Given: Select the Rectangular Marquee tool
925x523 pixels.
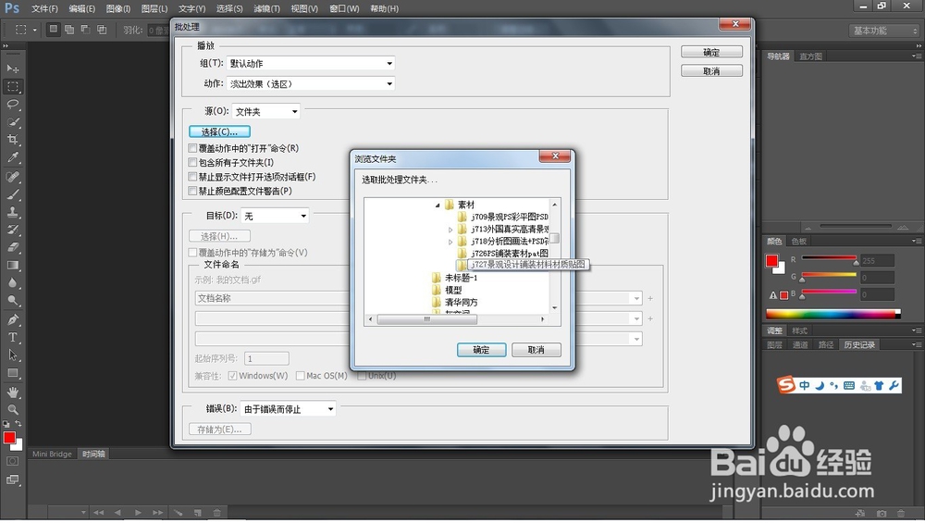Looking at the screenshot, I should [x=12, y=87].
